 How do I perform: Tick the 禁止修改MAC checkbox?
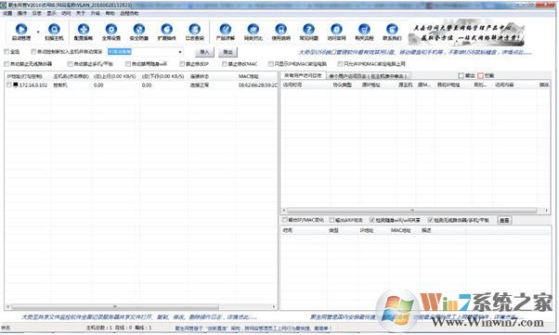[224, 64]
